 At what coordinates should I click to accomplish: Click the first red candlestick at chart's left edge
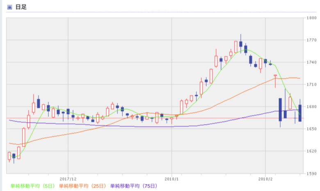(9, 156)
